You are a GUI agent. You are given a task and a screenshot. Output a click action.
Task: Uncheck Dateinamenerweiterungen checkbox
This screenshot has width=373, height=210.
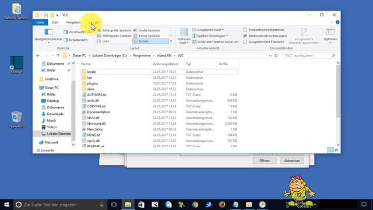(x=245, y=36)
